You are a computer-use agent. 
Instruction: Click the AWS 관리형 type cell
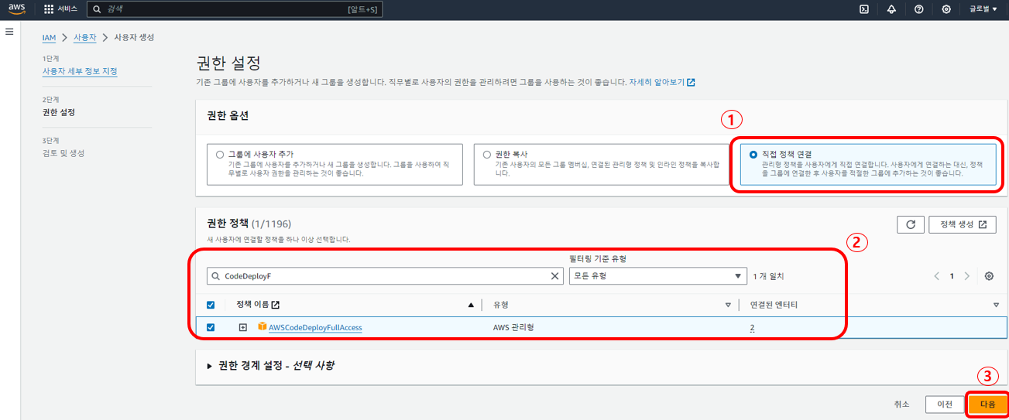coord(514,327)
